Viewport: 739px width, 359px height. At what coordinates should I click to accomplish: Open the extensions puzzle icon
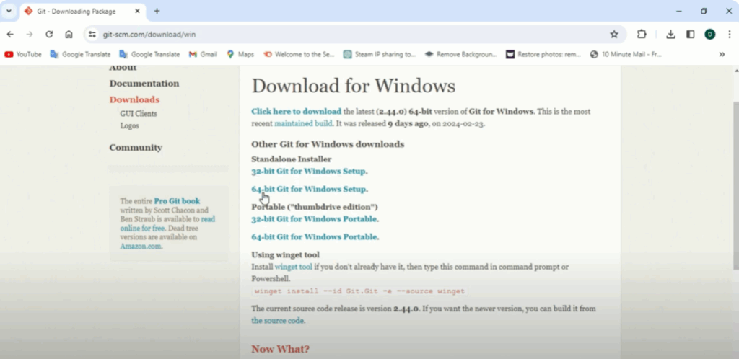[x=642, y=35]
